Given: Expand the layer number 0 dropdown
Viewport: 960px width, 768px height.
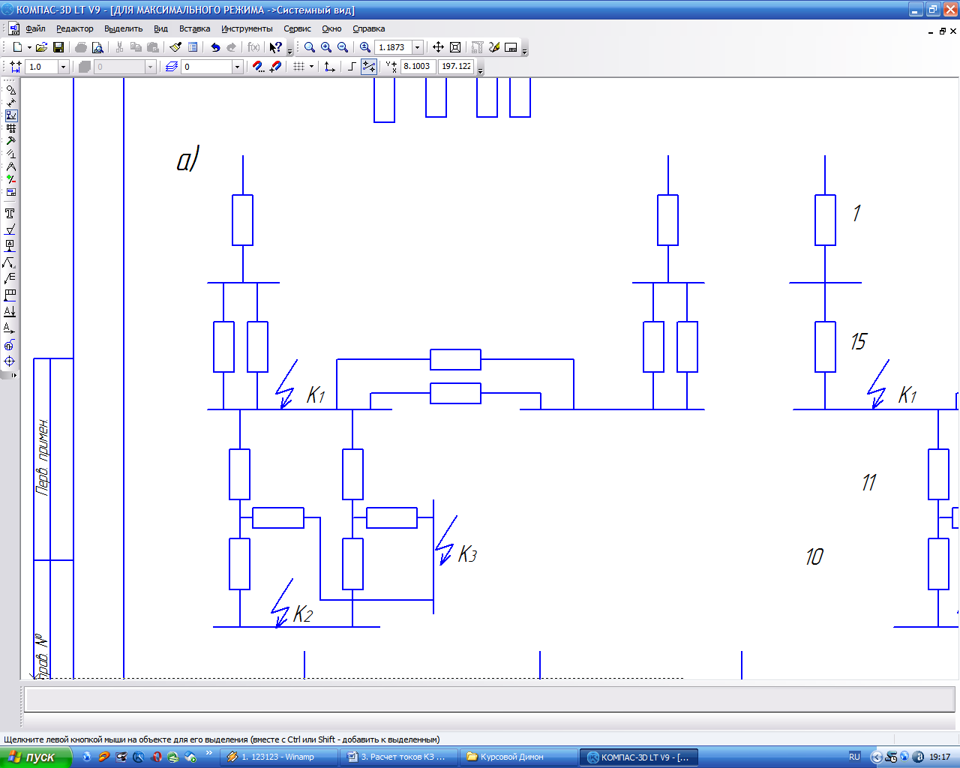Looking at the screenshot, I should [238, 67].
